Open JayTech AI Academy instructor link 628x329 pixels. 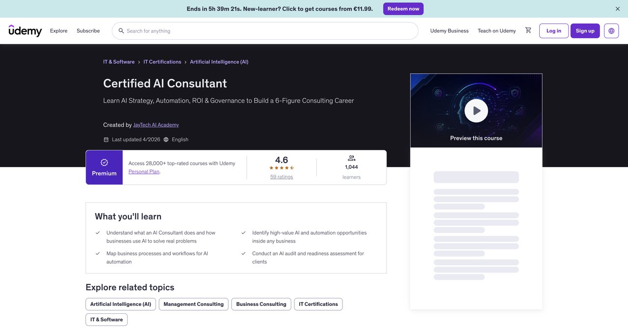(x=156, y=125)
